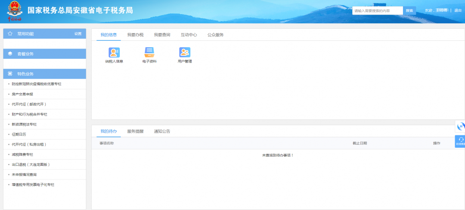Viewport: 465px width, 210px height.
Task: Click the 国家税务总局安徽省电子税务局 title
Action: [x=80, y=10]
